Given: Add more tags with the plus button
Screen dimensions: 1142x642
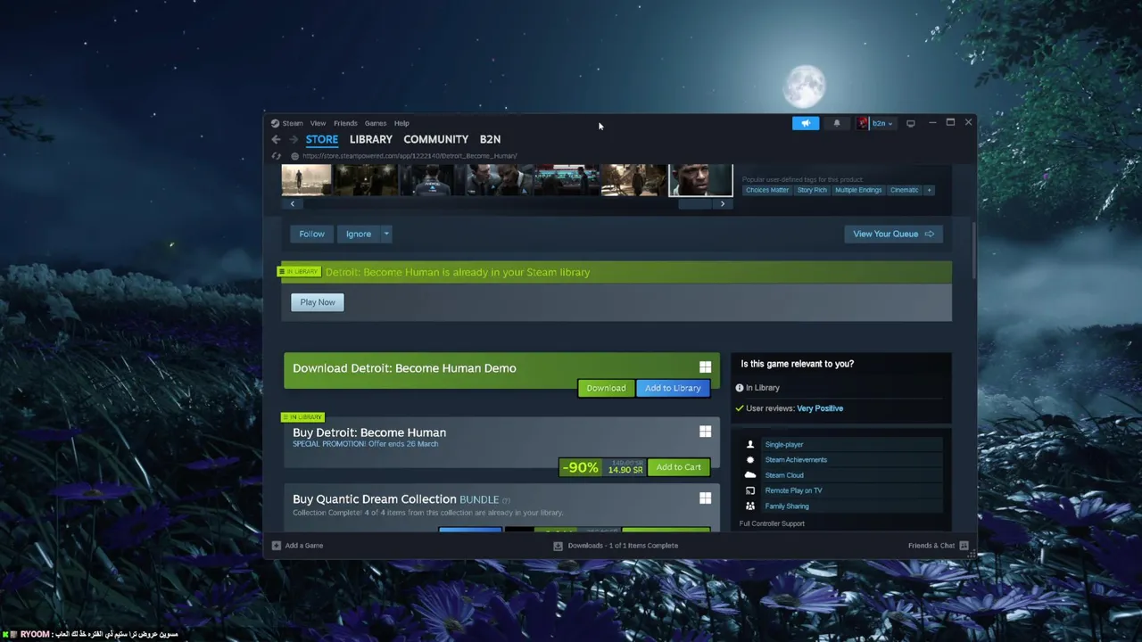Looking at the screenshot, I should pyautogui.click(x=929, y=190).
